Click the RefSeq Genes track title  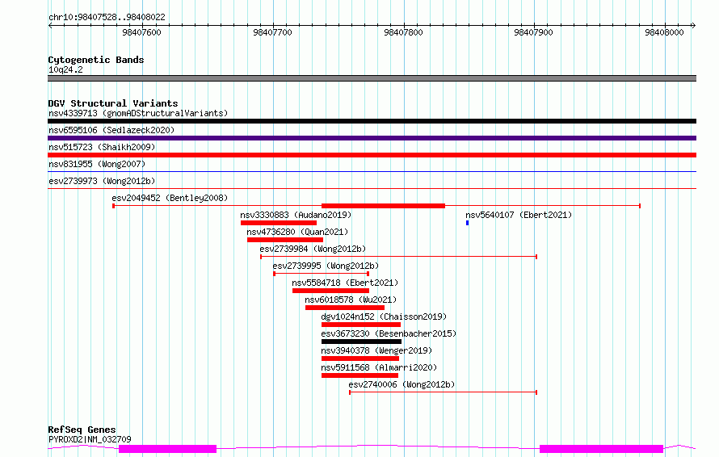(82, 430)
